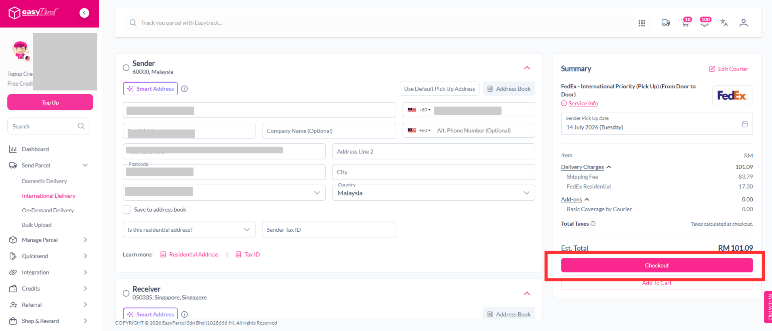Screen dimensions: 772x331
Task: Select the Sender radio button
Action: (126, 67)
